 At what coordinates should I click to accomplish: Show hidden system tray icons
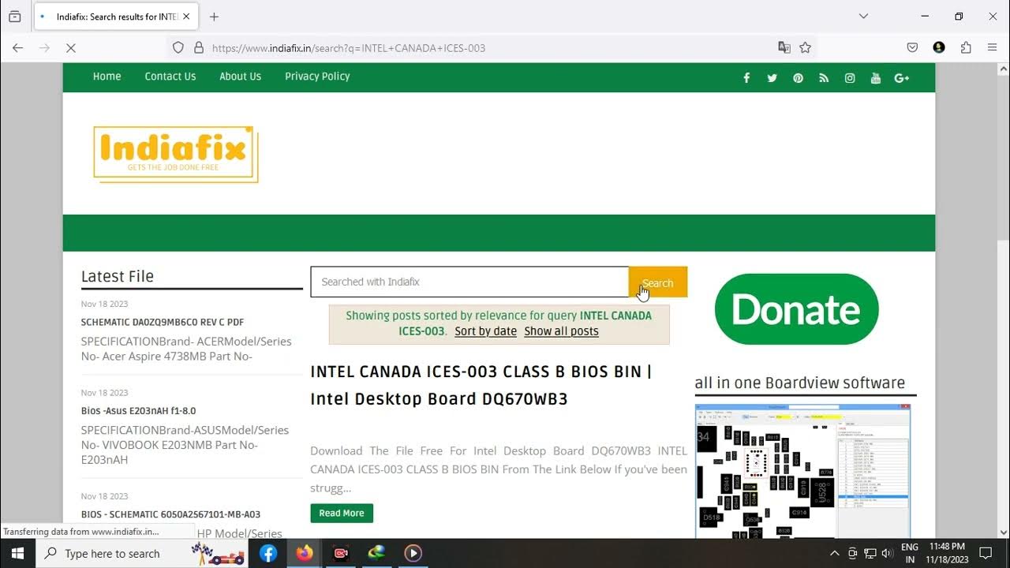coord(834,553)
